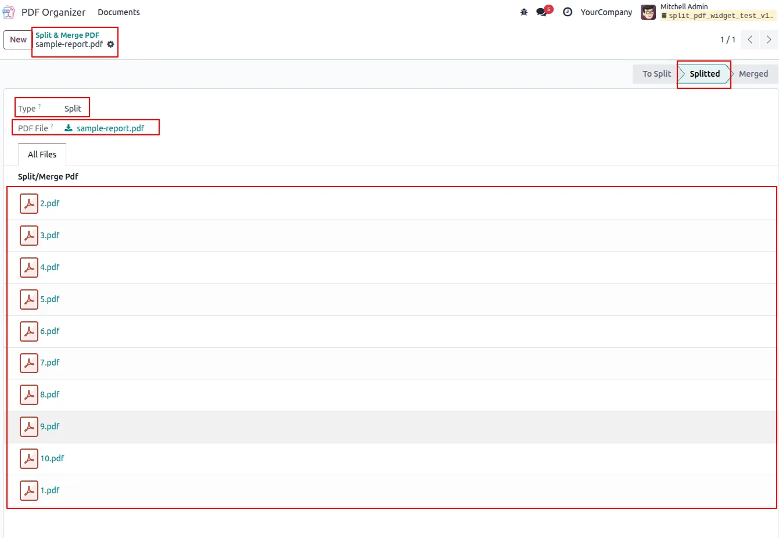Viewport: 779px width, 538px height.
Task: Click the PDF File help question mark
Action: (x=52, y=126)
